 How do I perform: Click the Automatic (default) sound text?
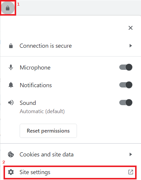[x=42, y=111]
